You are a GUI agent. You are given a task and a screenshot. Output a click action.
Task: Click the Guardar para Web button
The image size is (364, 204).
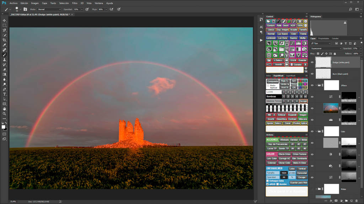coord(299,183)
